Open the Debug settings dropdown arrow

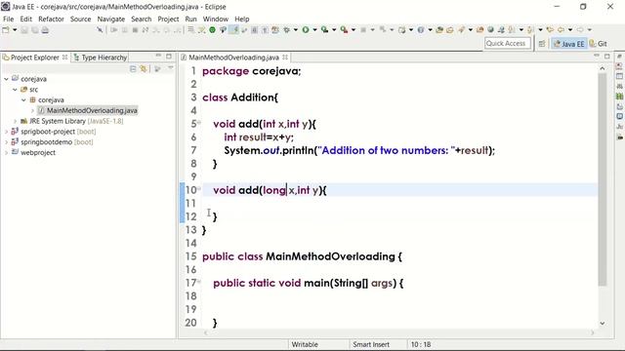coord(295,30)
